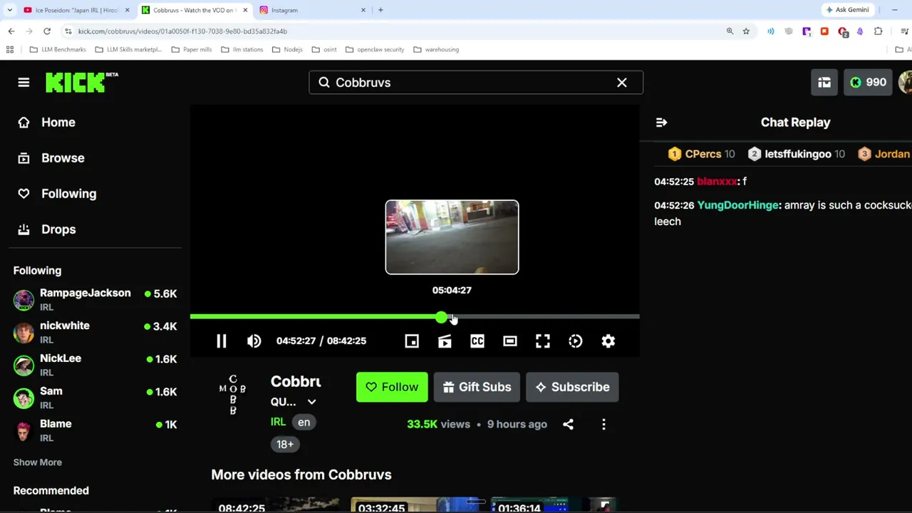912x513 pixels.
Task: Subscribe to Cobbruvs
Action: click(x=572, y=387)
